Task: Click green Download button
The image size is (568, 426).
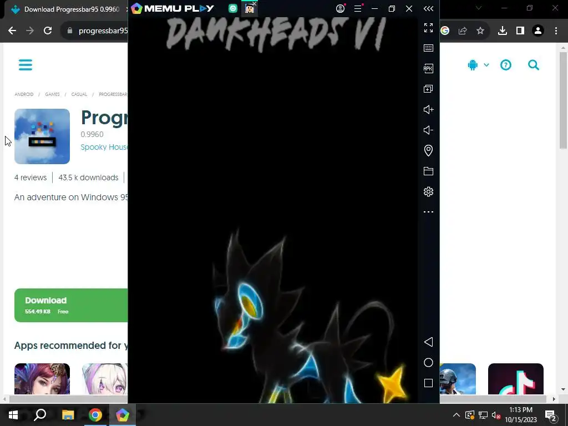Action: pos(71,306)
